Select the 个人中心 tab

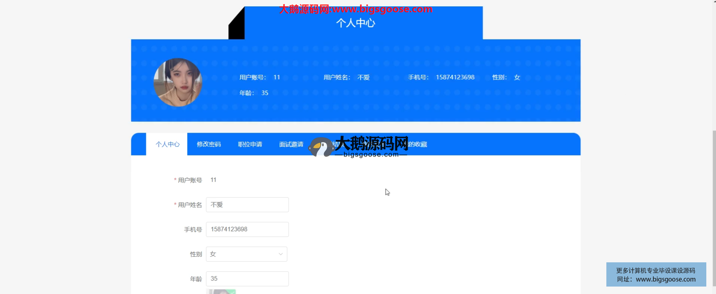click(x=167, y=144)
